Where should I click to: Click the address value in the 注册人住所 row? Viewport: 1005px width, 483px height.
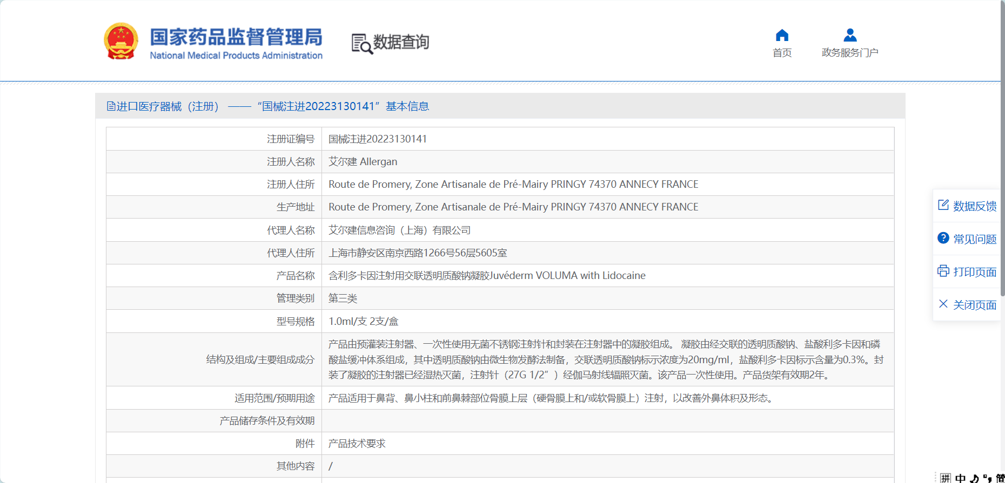coord(513,185)
